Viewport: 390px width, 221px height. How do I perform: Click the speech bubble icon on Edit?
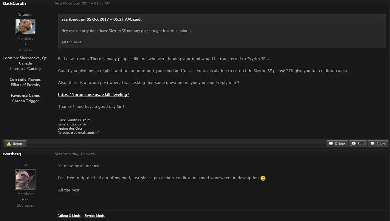354,144
